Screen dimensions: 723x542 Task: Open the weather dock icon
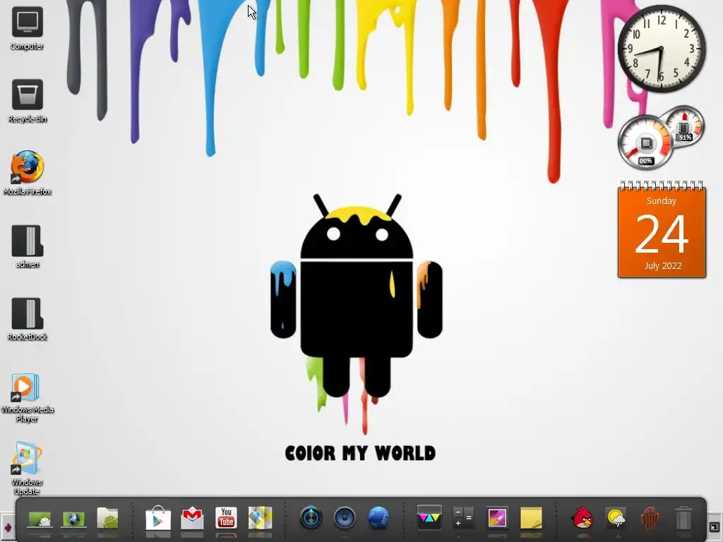point(616,518)
